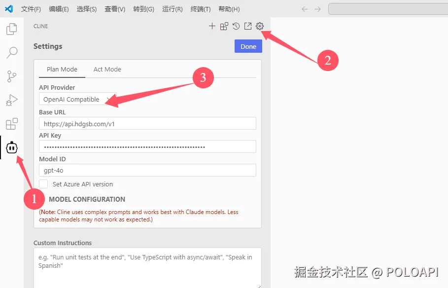The width and height of the screenshot is (448, 288).
Task: Open Cline settings gear icon
Action: click(x=260, y=26)
